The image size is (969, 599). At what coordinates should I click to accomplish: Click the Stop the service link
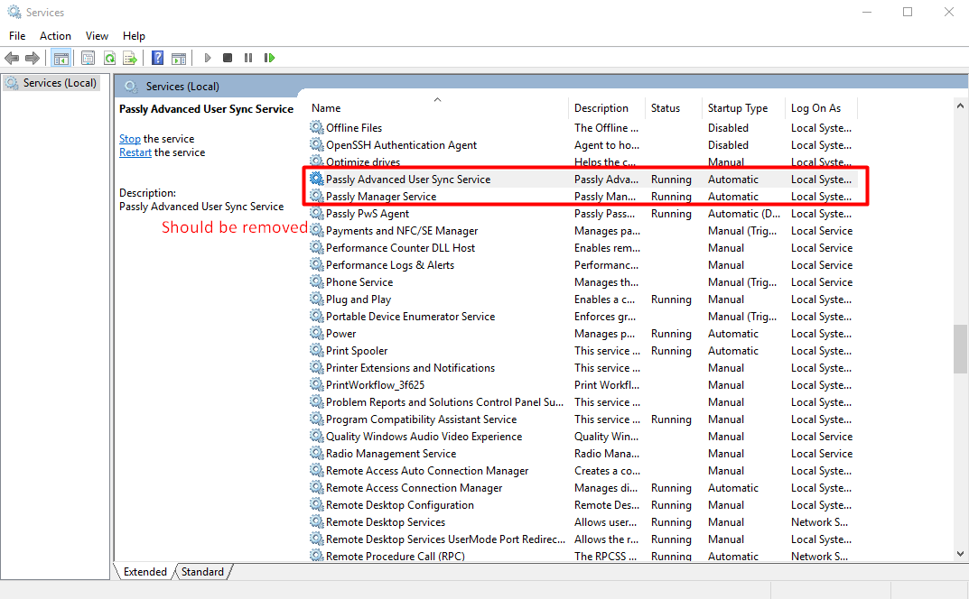[130, 138]
